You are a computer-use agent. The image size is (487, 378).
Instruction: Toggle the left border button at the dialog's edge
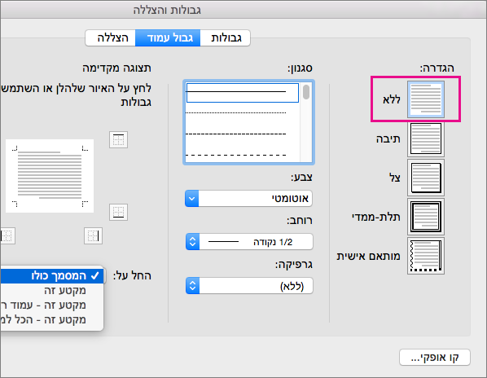coord(7,236)
